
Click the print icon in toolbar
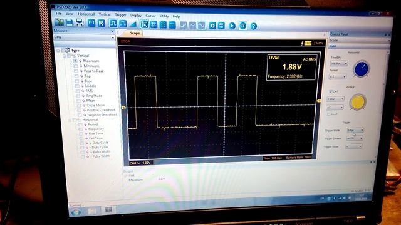tap(80, 23)
